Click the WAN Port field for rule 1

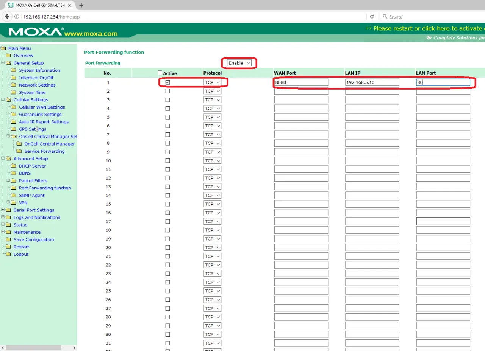(x=301, y=82)
